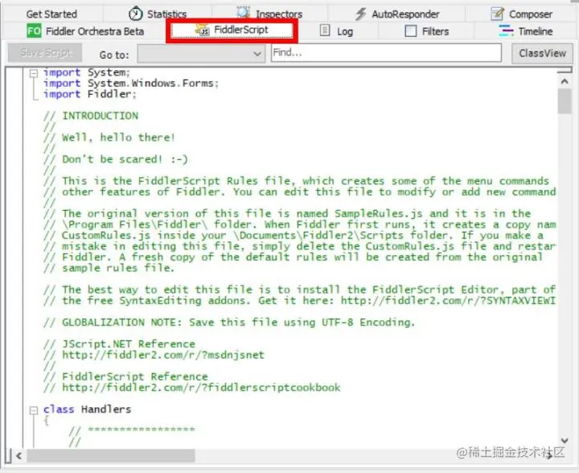This screenshot has width=579, height=473.
Task: Click the vertical scrollbar up arrow
Action: click(x=565, y=81)
